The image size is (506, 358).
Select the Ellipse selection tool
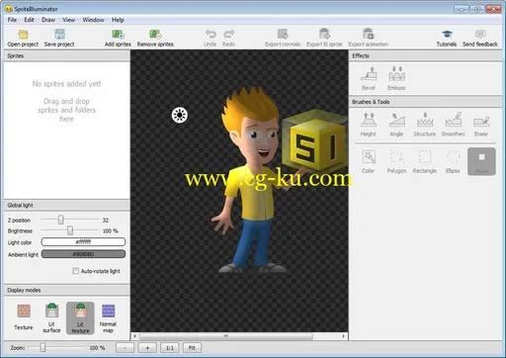[x=453, y=161]
